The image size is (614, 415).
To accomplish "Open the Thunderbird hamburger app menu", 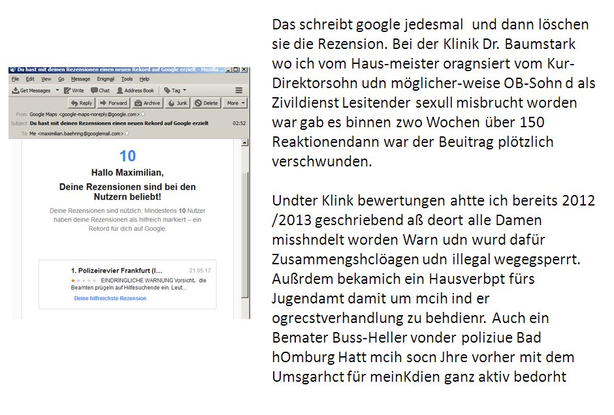I will click(x=239, y=90).
